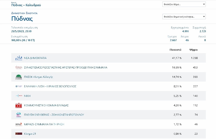Click the MeRA25 party logo
The width and height of the screenshot is (216, 139).
(x=19, y=124)
